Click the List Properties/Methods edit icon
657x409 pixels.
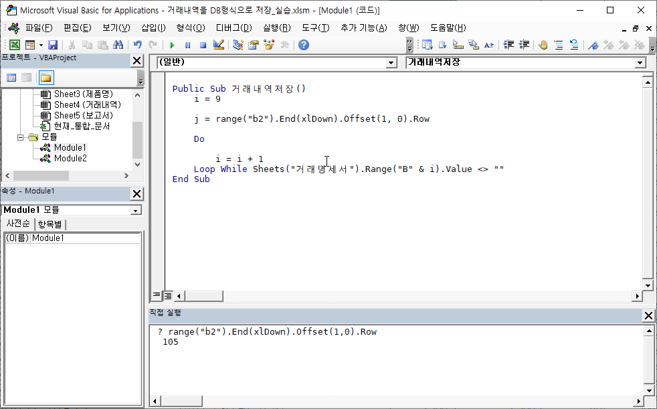(427, 45)
